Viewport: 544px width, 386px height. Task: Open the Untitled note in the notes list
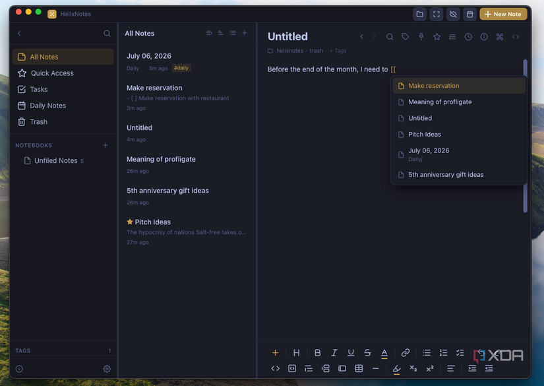[x=187, y=133]
